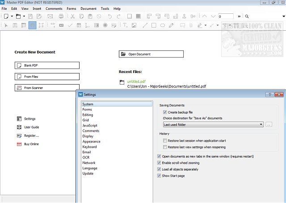Select the Rectangle shape tool
The height and width of the screenshot is (203, 286).
[154, 25]
